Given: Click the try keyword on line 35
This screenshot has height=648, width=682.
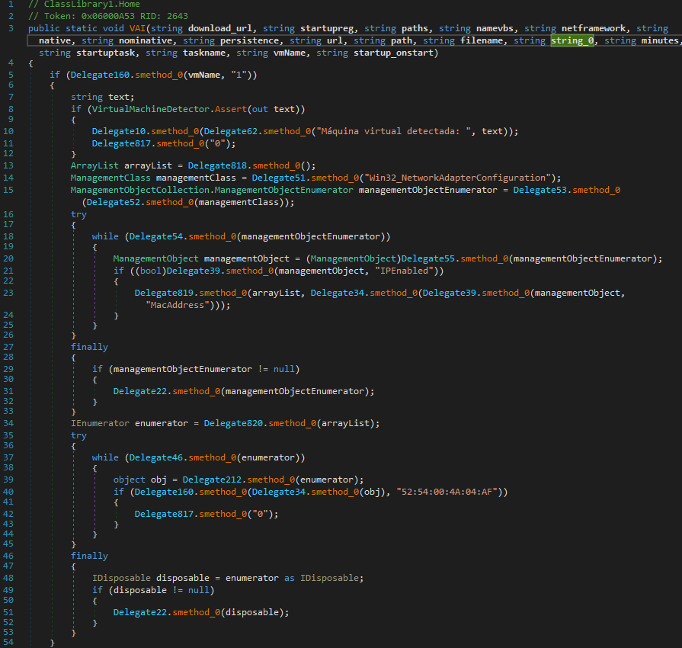Looking at the screenshot, I should 78,435.
